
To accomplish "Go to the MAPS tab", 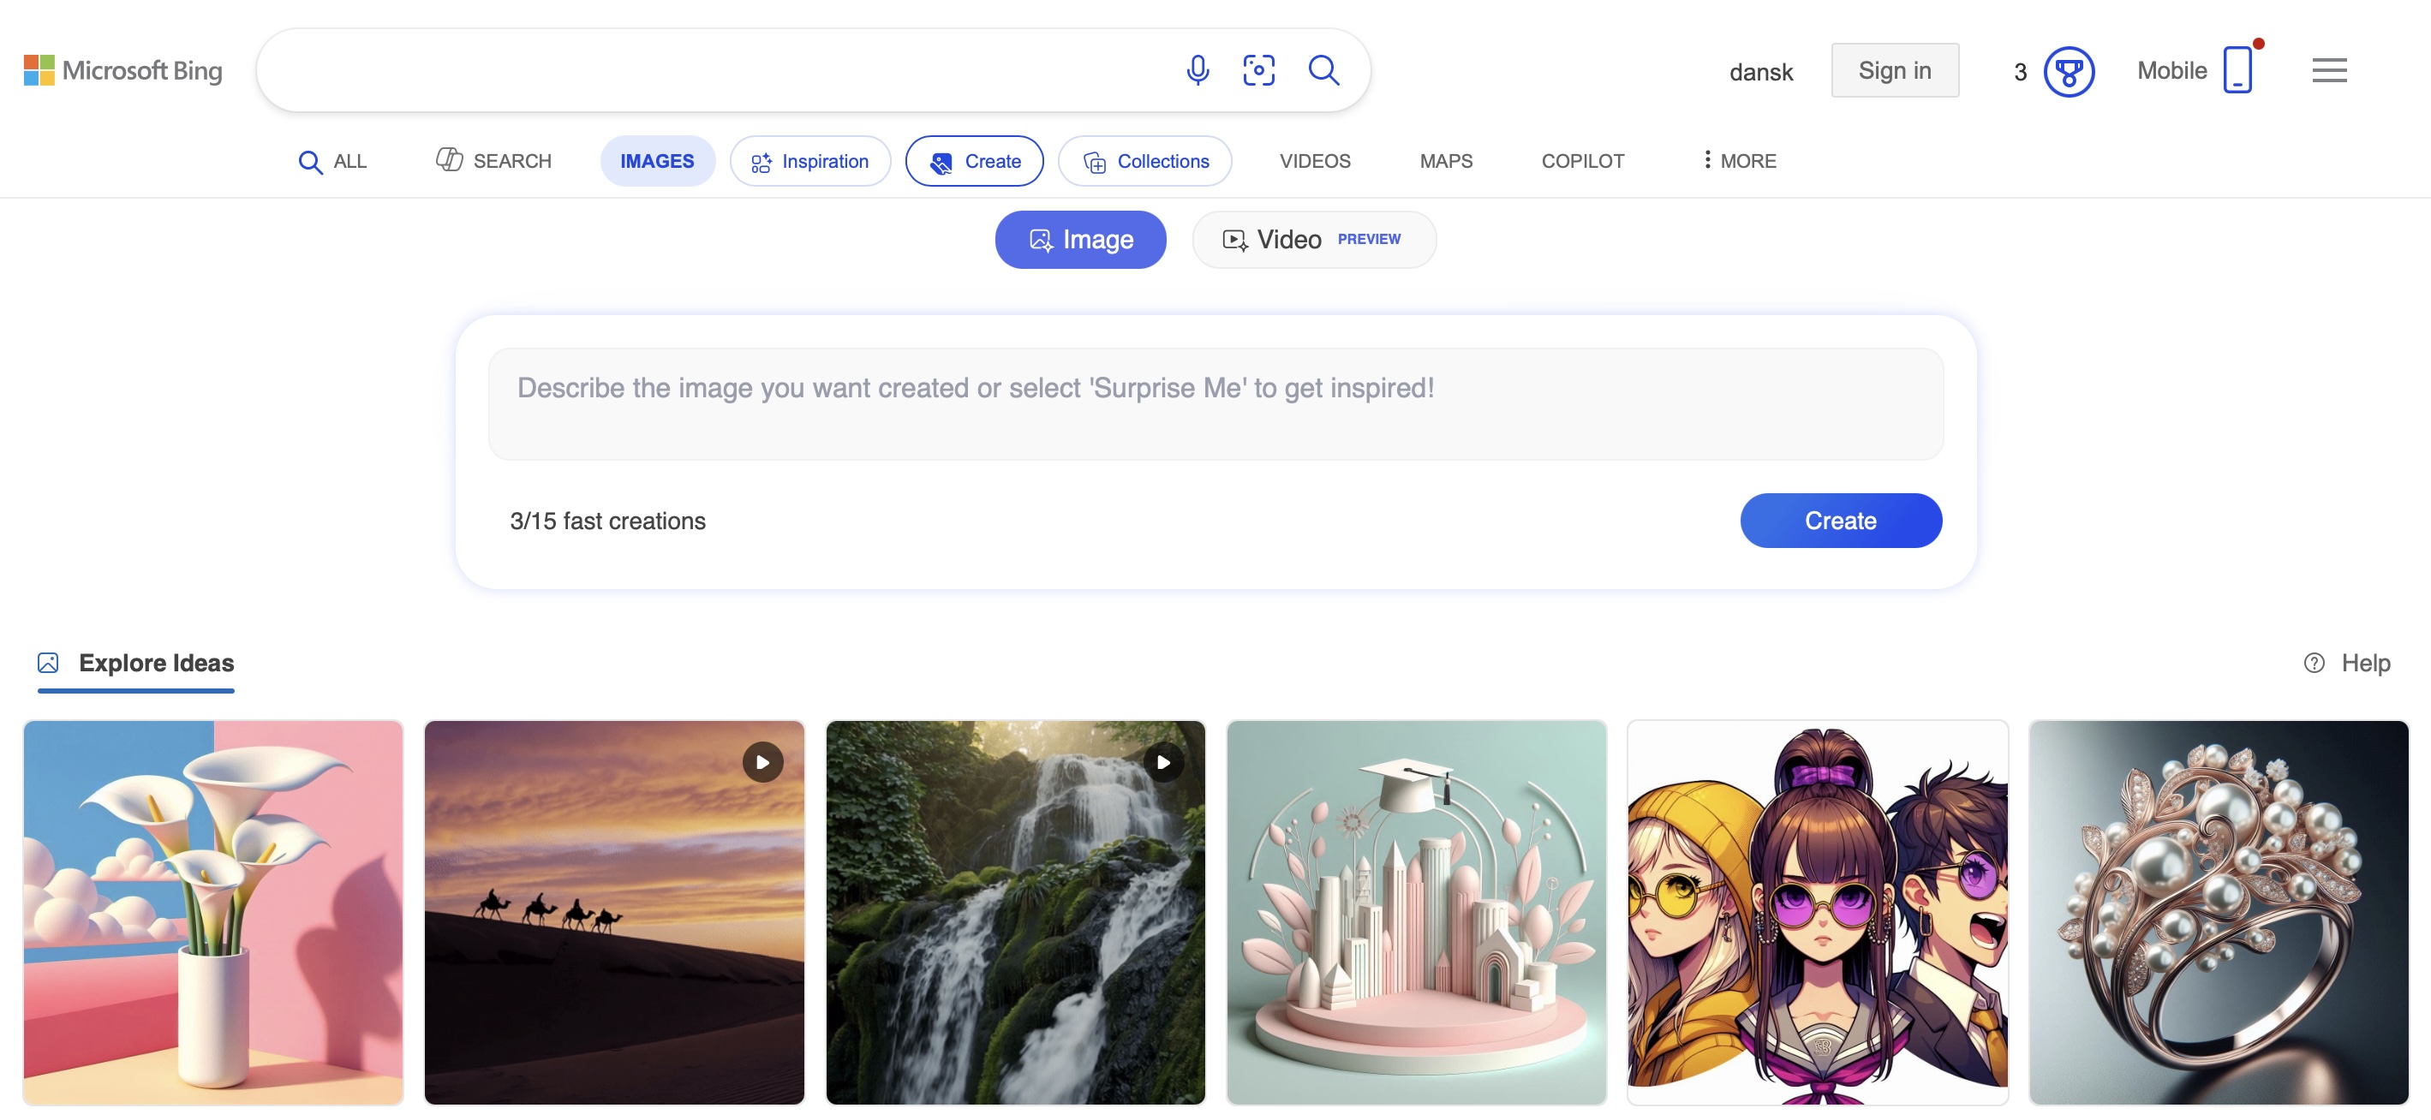I will pyautogui.click(x=1446, y=160).
